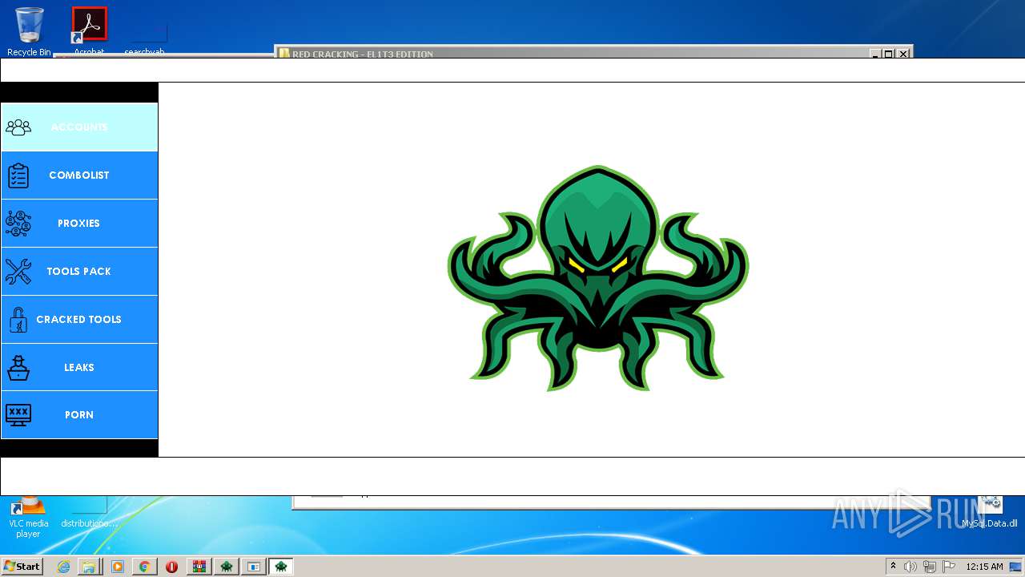This screenshot has width=1025, height=577.
Task: Open the WinRAR taskbar icon
Action: pyautogui.click(x=199, y=567)
